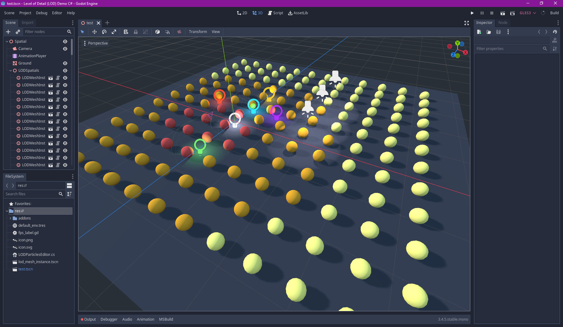
Task: Open script on first LODMeshInst node
Action: pyautogui.click(x=58, y=78)
